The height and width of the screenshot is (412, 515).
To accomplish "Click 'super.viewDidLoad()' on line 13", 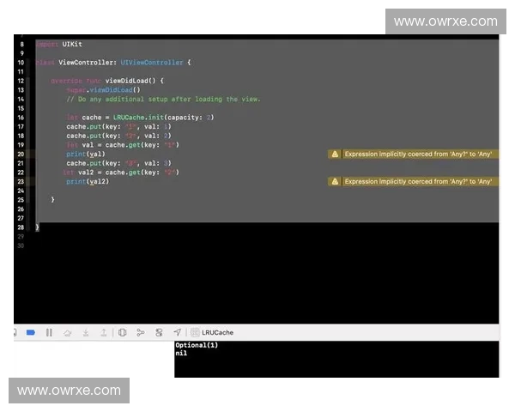I will (103, 90).
